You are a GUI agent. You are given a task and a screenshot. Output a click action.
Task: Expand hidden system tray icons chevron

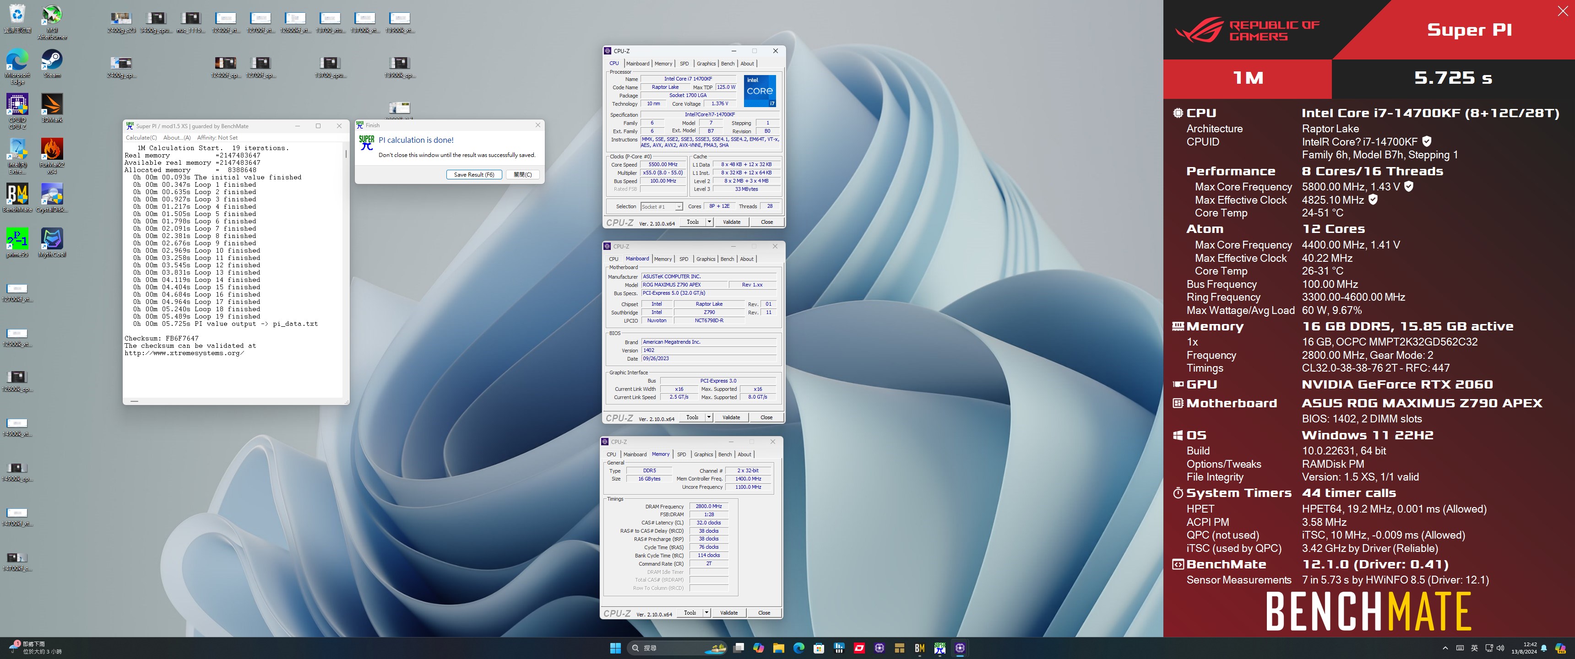pyautogui.click(x=1445, y=648)
